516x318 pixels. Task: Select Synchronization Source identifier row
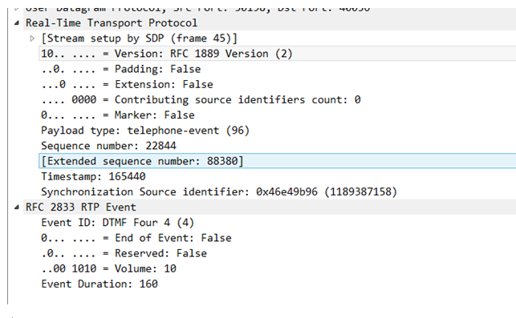pyautogui.click(x=278, y=191)
